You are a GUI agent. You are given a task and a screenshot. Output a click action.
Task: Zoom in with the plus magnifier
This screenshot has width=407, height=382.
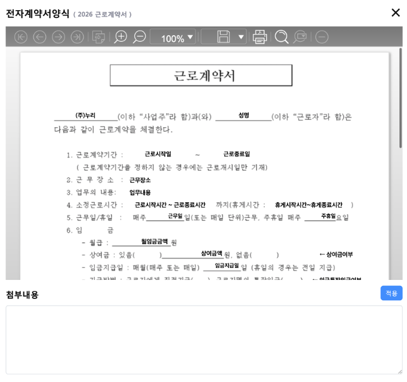121,37
